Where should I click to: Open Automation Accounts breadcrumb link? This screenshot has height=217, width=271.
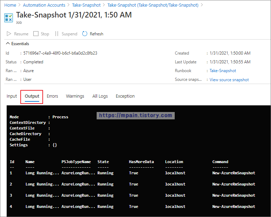click(x=44, y=5)
